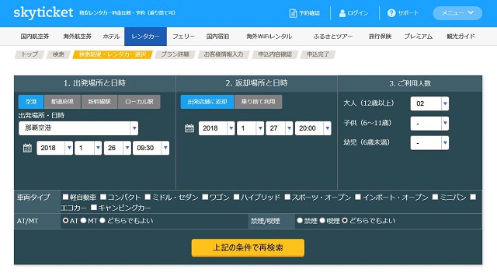Select 禁煙 non-smoking radio
The width and height of the screenshot is (497, 280).
click(300, 220)
